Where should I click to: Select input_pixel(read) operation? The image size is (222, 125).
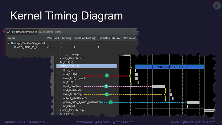(73, 86)
